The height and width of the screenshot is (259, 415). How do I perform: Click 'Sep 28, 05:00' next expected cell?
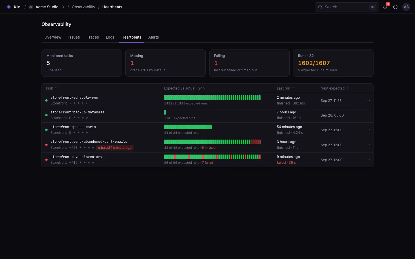332,115
